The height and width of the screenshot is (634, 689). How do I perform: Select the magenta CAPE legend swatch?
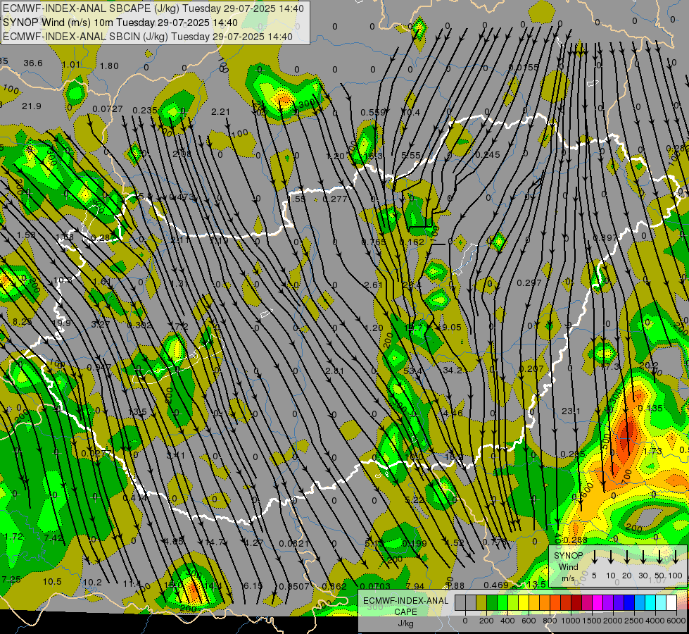[598, 602]
